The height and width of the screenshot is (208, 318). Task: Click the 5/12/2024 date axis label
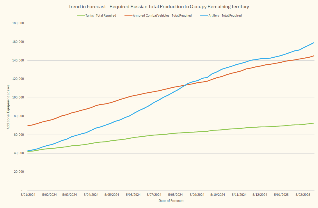point(260,194)
